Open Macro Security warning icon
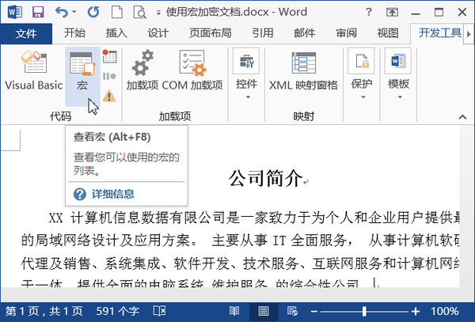The image size is (475, 322). tap(109, 95)
